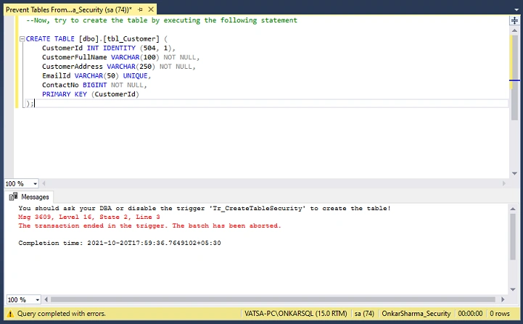523x324 pixels.
Task: Click the editor vertical scrollbar thumb
Action: (514, 78)
